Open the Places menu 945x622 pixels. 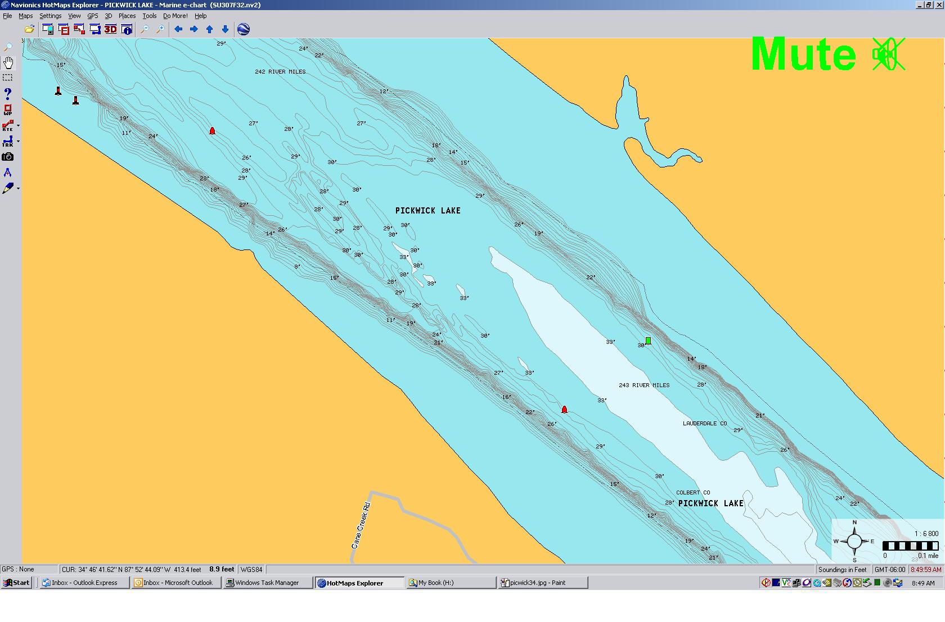pos(127,16)
